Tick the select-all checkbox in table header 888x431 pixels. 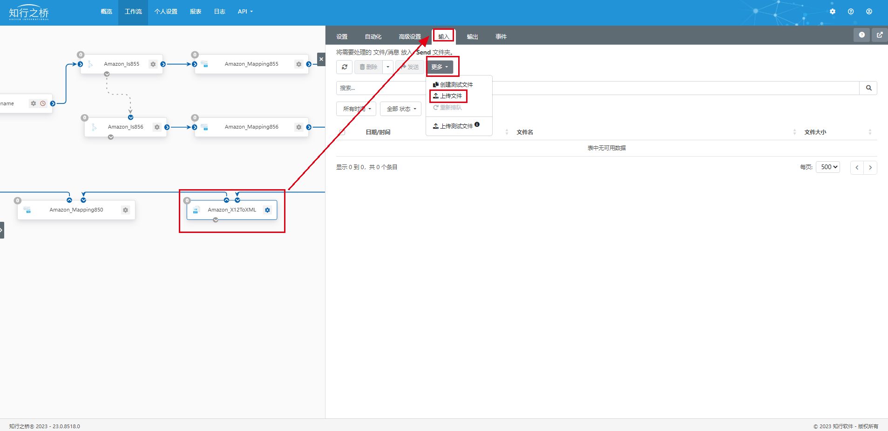tap(342, 132)
